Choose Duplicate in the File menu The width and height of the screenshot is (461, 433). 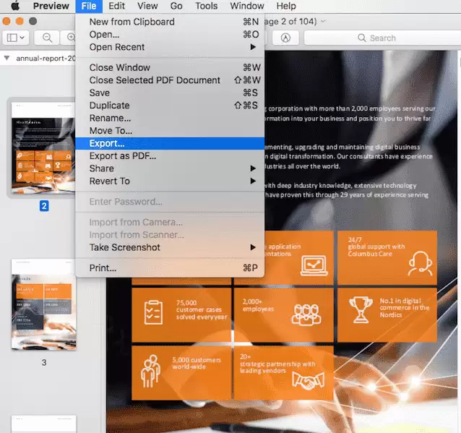109,105
